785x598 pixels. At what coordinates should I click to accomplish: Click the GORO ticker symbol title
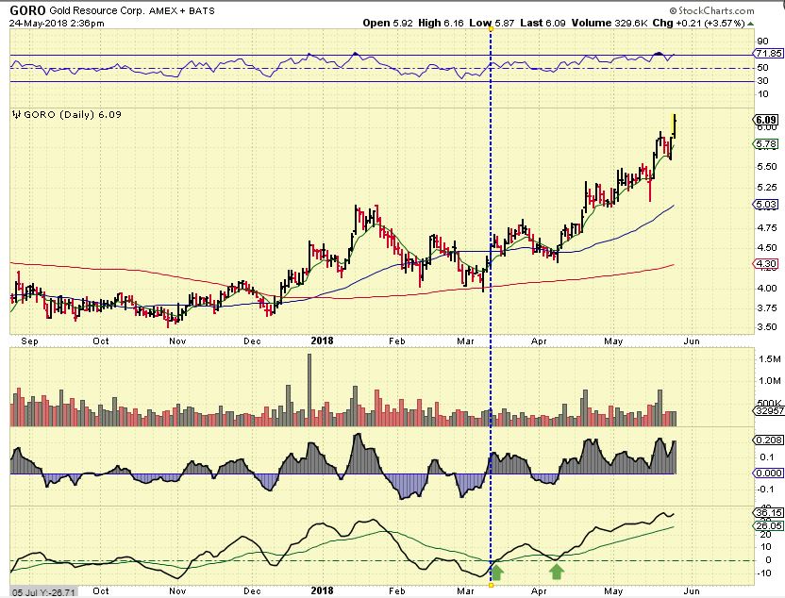point(27,10)
